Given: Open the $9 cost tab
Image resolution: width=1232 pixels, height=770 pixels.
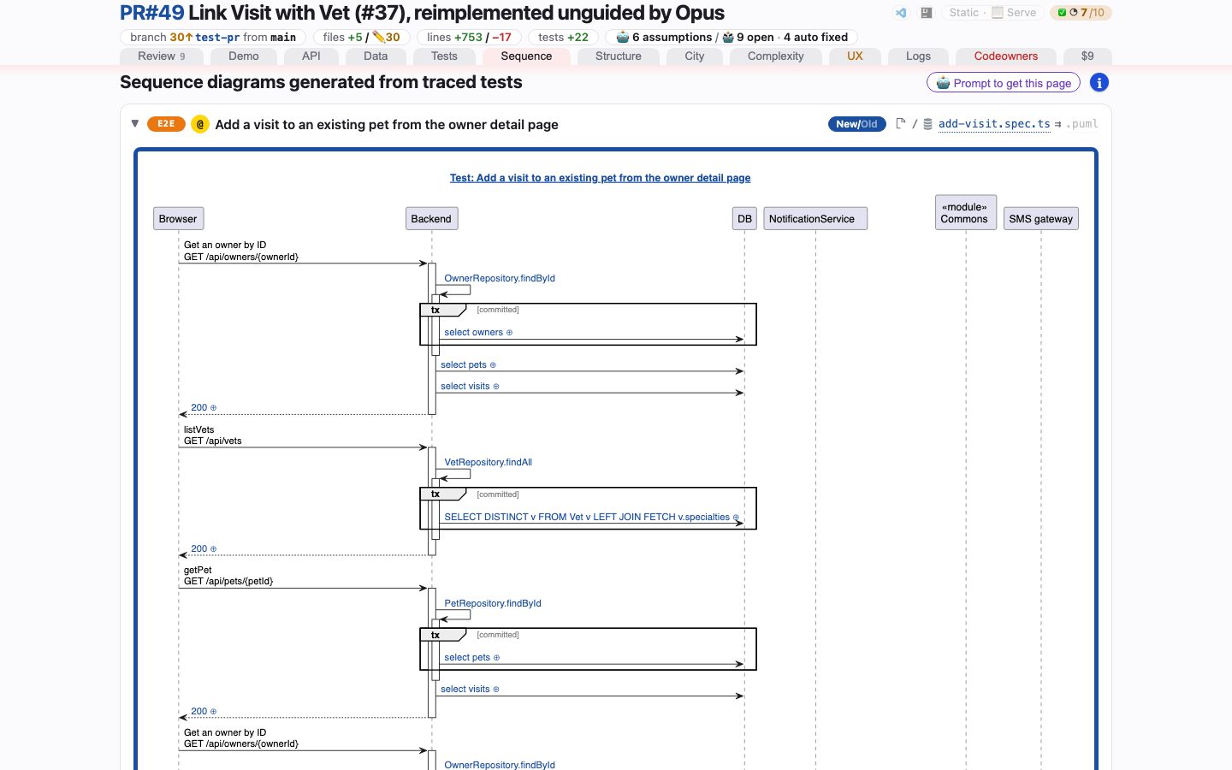Looking at the screenshot, I should [1087, 56].
